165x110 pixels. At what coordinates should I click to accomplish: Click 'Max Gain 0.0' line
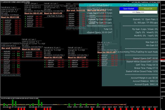pos(152,42)
